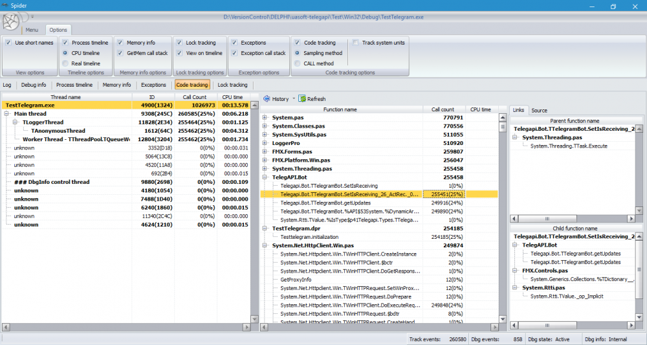
Task: Enable Track system units checkbox
Action: click(355, 43)
